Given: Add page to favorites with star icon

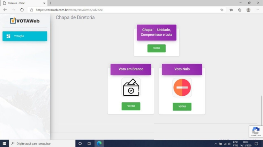Looking at the screenshot, I should (x=222, y=10).
